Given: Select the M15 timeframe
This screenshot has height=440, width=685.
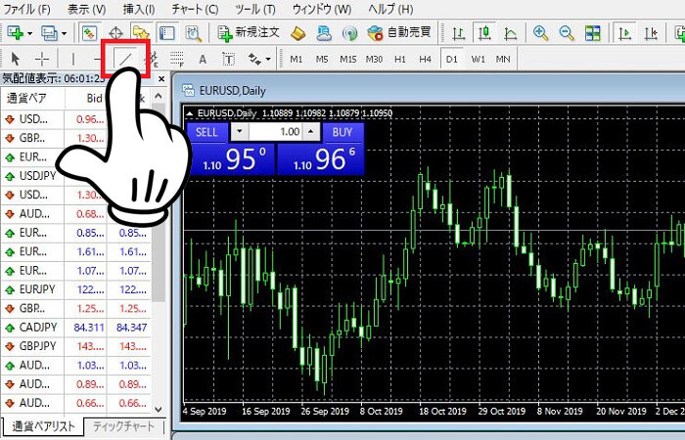Looking at the screenshot, I should pos(348,59).
